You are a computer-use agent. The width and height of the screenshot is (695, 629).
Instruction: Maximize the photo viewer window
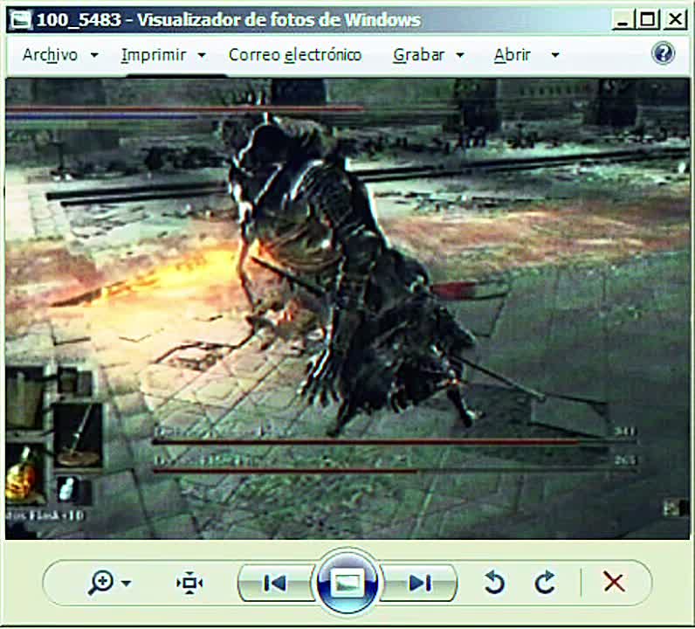(648, 20)
